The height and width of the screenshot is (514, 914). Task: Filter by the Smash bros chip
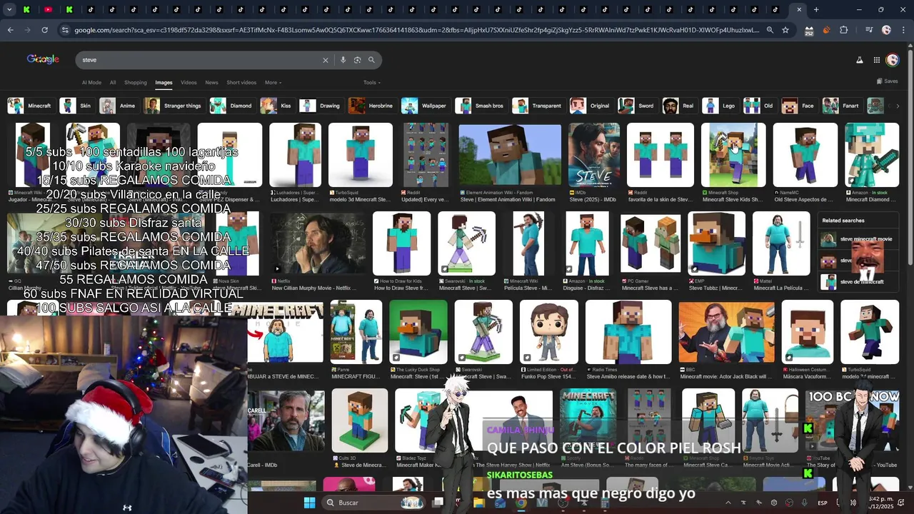pyautogui.click(x=481, y=106)
